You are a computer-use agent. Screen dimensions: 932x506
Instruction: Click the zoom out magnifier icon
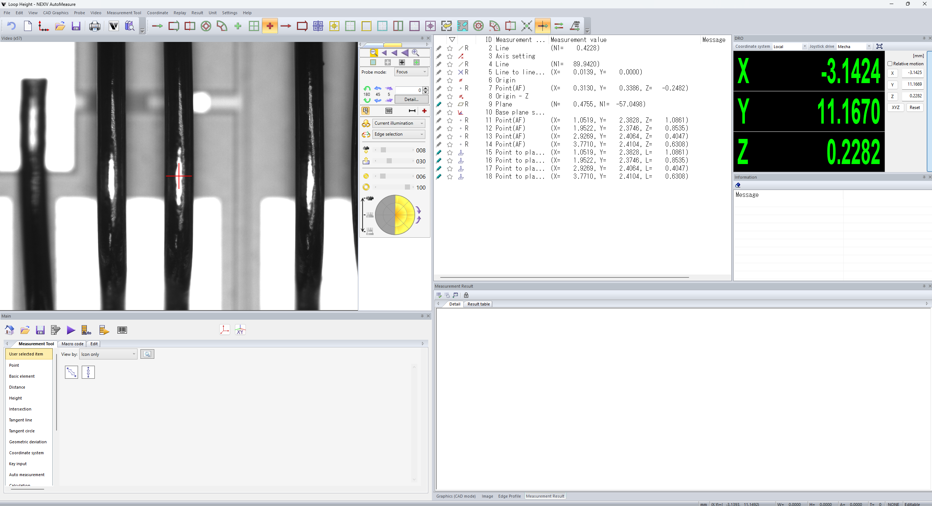tap(374, 53)
